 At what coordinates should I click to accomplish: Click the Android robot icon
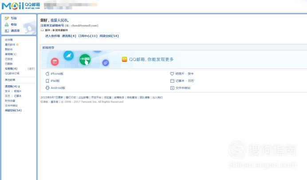click(47, 88)
